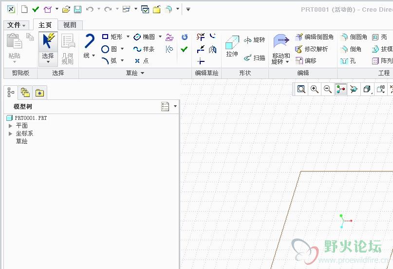Click 修改解析 (Modify Analytic) tool
393x269 pixels.
tap(312, 49)
